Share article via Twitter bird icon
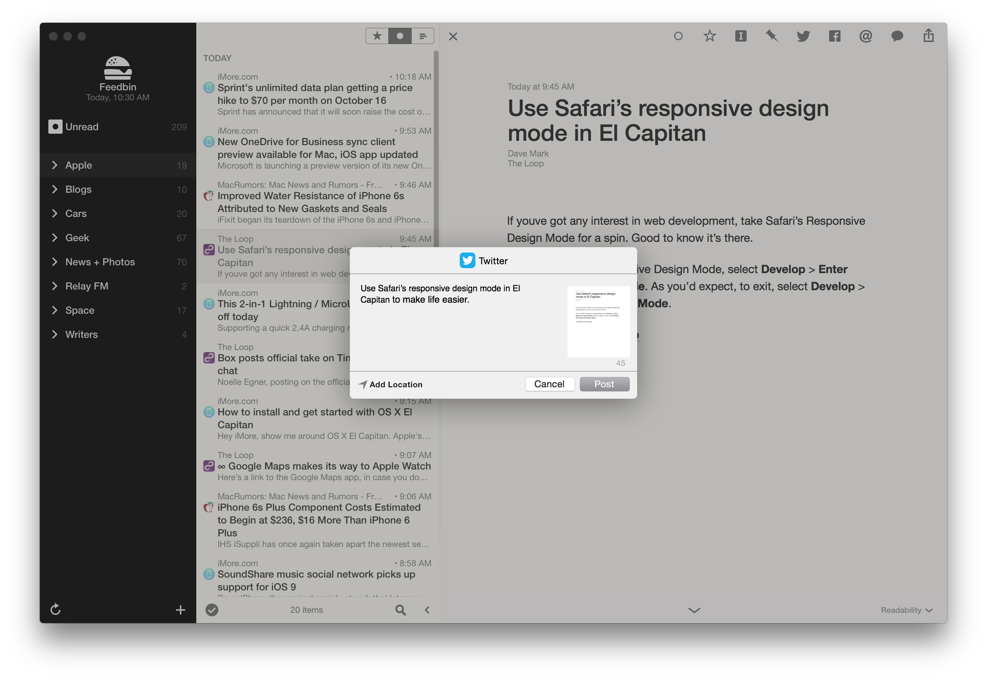Viewport: 987px width, 680px height. point(803,36)
